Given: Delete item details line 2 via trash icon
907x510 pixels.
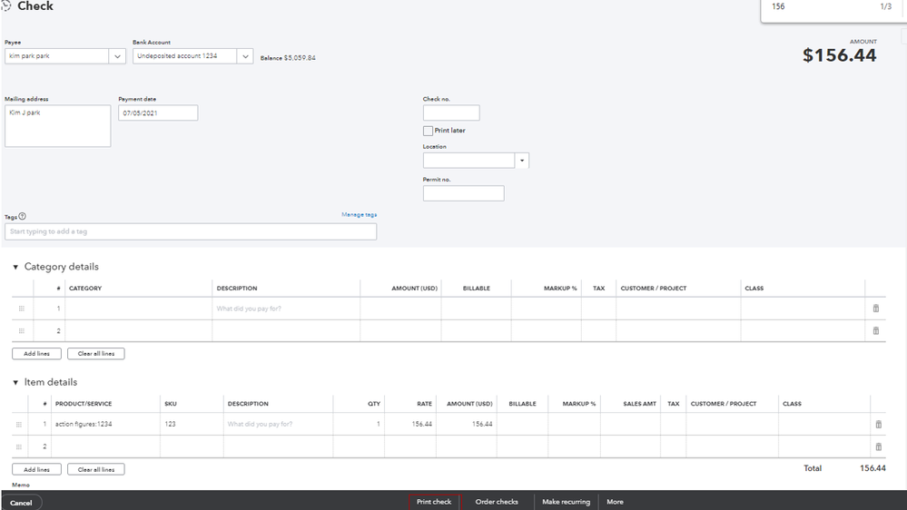Looking at the screenshot, I should 878,446.
